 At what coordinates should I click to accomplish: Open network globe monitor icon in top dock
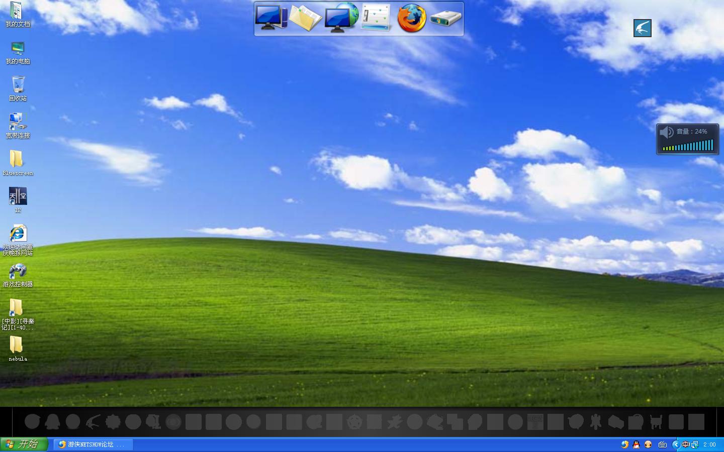[x=341, y=18]
